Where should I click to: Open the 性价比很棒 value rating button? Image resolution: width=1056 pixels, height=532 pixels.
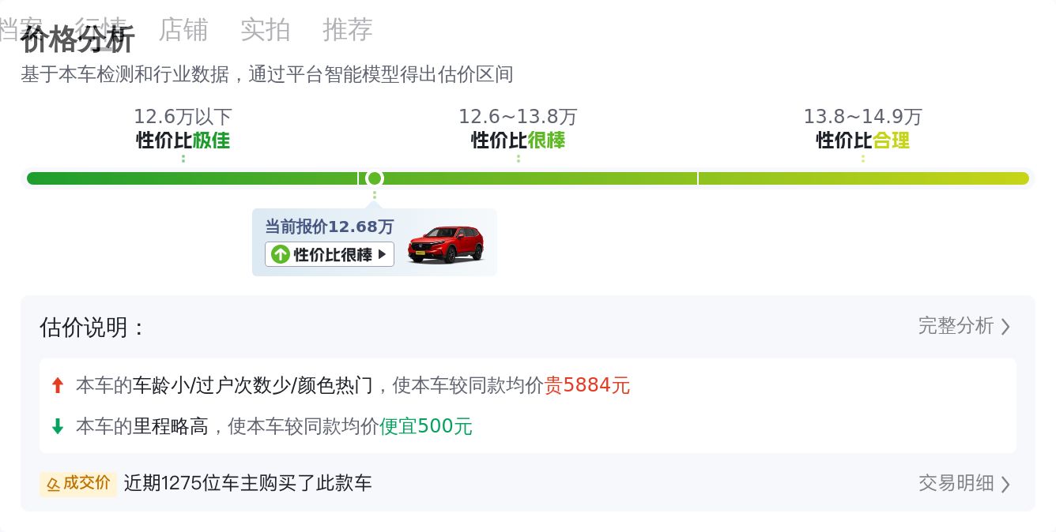click(329, 254)
